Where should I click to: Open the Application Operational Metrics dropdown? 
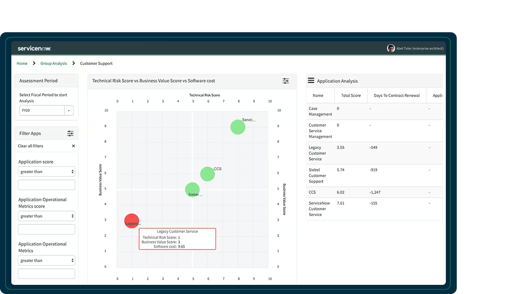point(46,260)
